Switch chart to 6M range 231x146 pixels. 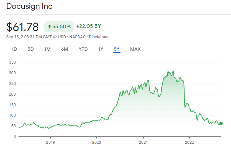(64, 49)
